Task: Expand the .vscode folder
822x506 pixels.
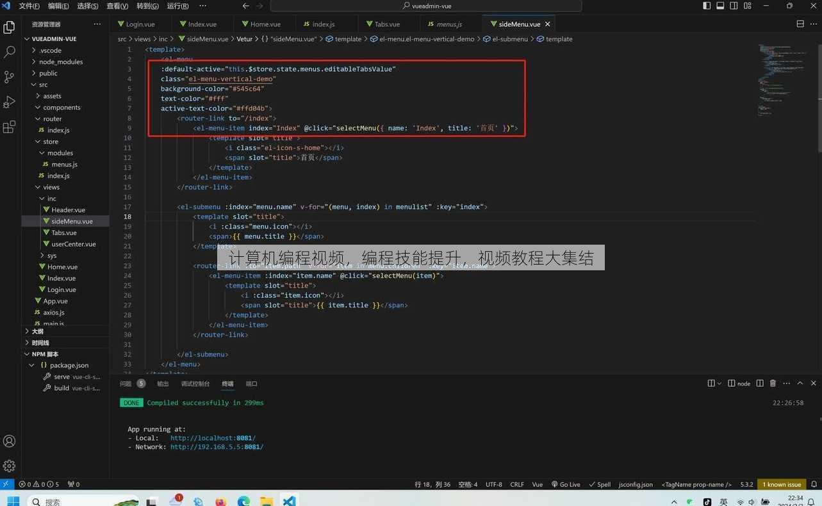Action: pos(50,50)
